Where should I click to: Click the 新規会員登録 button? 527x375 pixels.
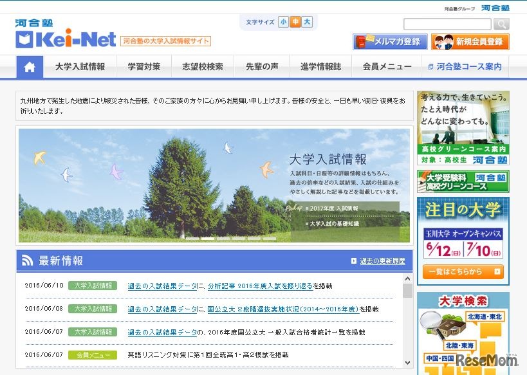(470, 42)
